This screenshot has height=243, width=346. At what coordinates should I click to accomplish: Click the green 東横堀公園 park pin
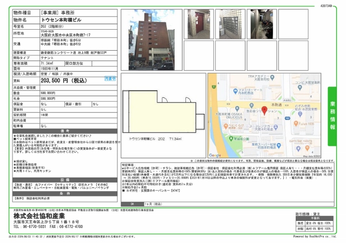coord(231,138)
